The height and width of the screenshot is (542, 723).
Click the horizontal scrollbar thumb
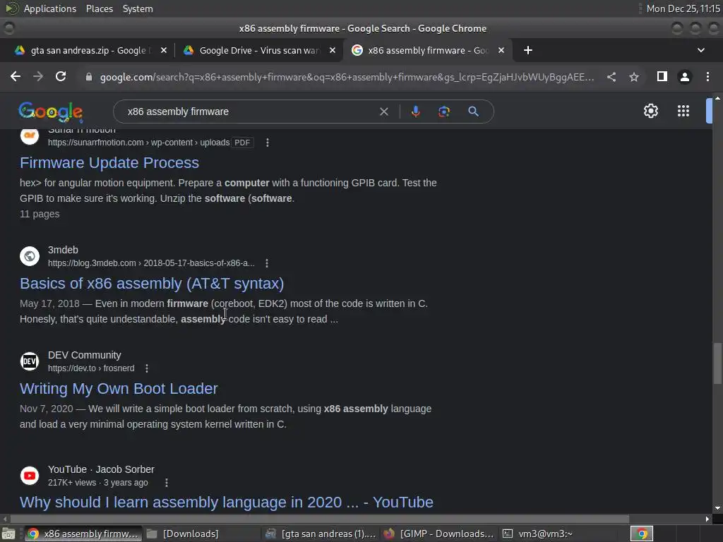(319, 519)
